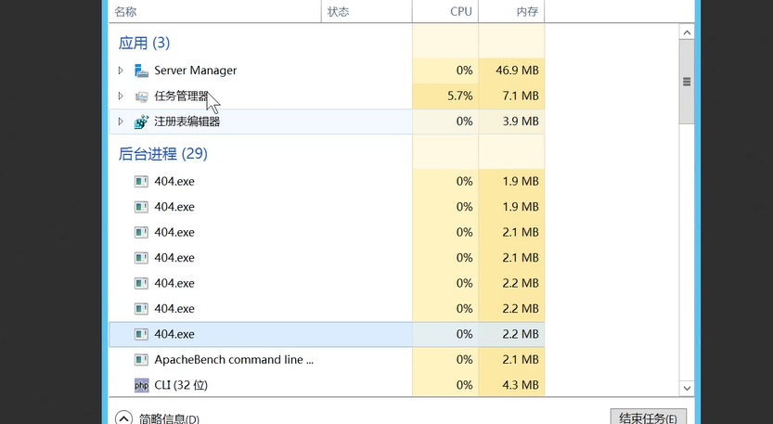Expand the 任务管理器 process entry
The image size is (773, 424).
pos(121,96)
